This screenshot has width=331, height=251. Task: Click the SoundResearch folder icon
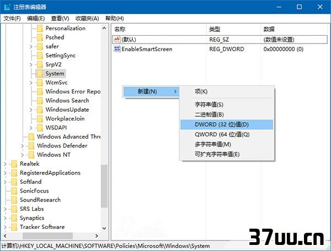[x=14, y=200]
